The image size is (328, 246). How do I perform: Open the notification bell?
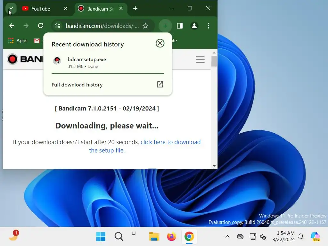coord(301,236)
